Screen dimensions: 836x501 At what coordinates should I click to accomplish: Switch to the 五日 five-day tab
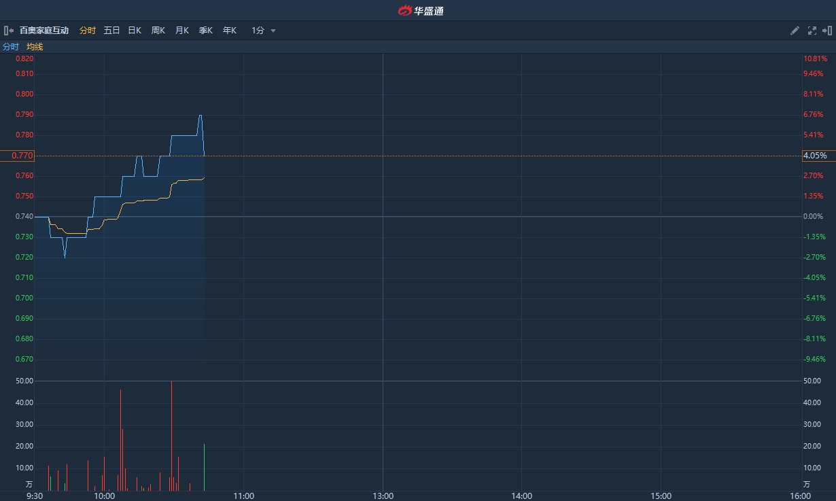[x=111, y=30]
